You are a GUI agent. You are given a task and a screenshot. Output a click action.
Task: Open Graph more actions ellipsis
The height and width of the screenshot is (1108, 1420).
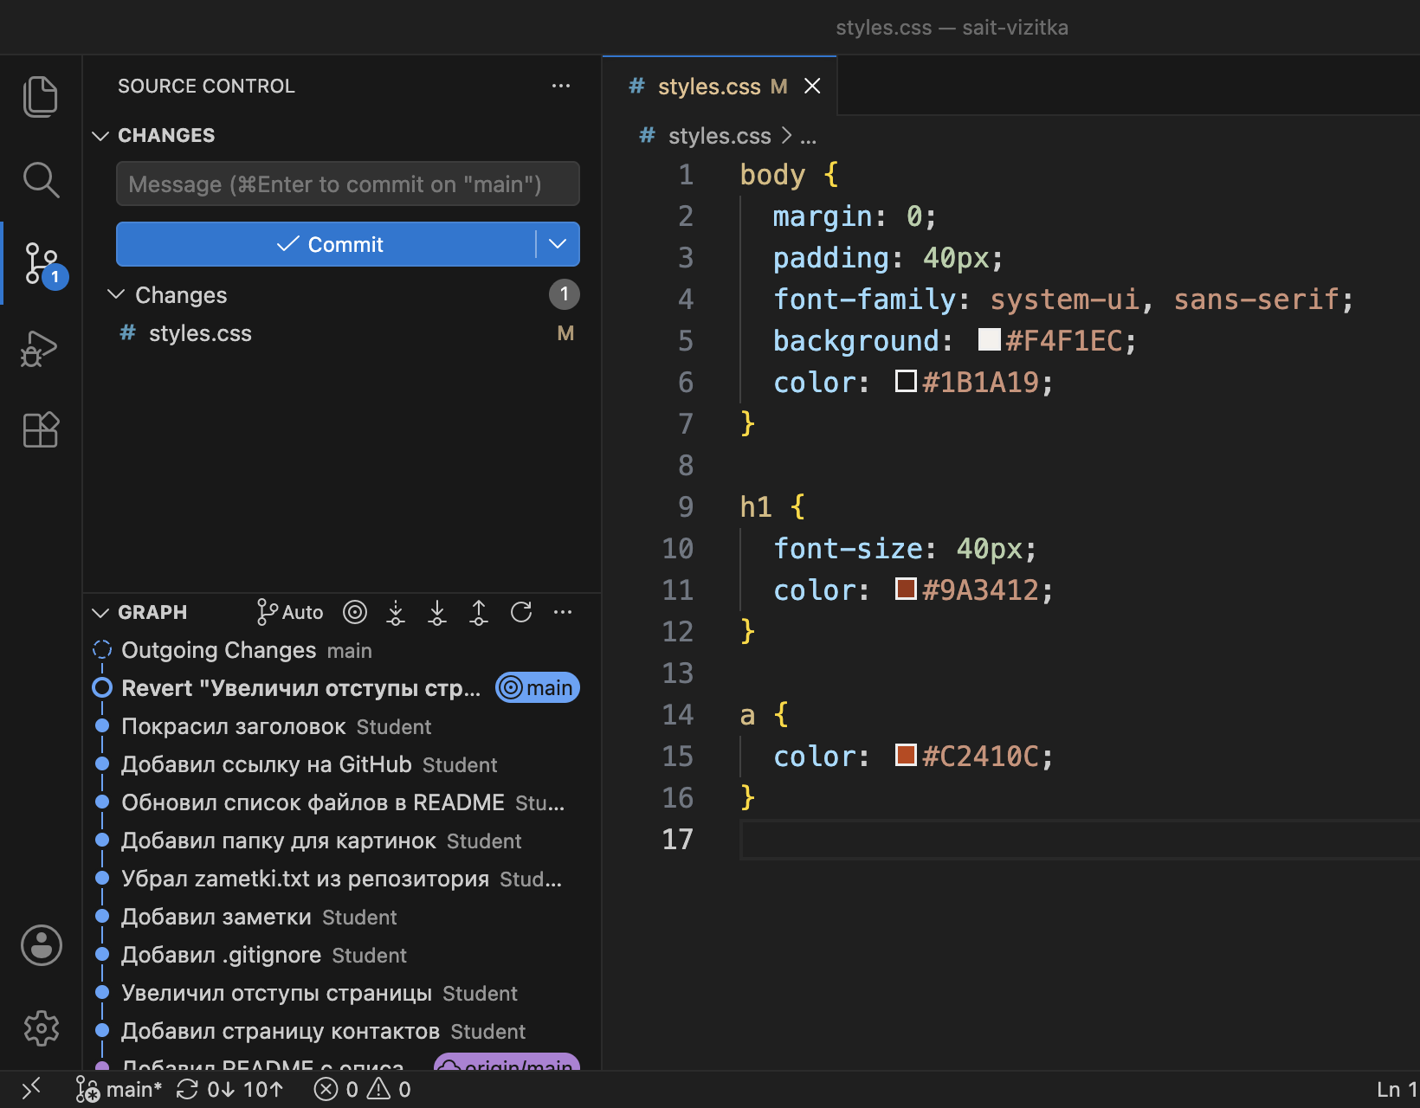(x=563, y=612)
